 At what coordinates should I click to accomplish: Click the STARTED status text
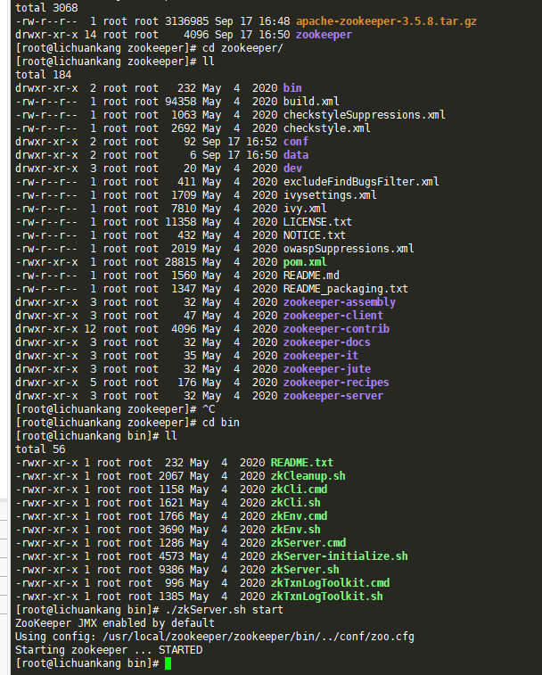pyautogui.click(x=180, y=650)
